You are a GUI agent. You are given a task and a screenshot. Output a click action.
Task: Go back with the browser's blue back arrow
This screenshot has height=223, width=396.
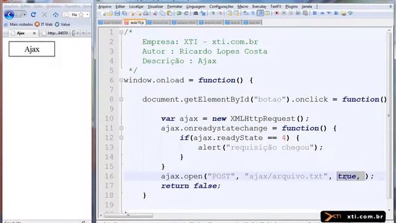tap(9, 15)
